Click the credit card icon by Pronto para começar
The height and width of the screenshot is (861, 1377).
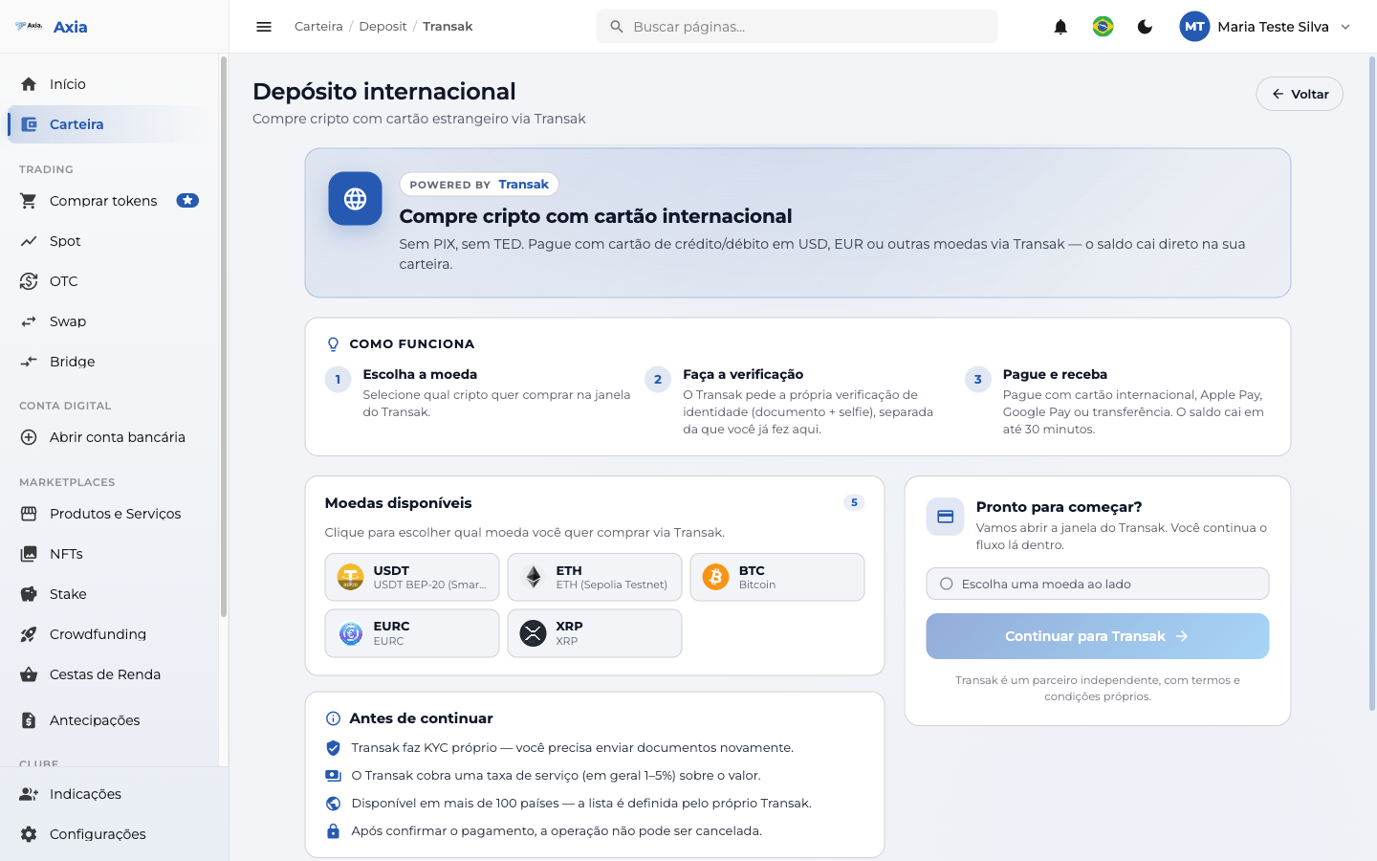pyautogui.click(x=945, y=517)
